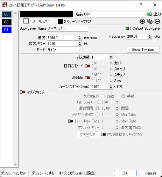Adjust the タブカットパワー spinner arrows

tap(117, 128)
